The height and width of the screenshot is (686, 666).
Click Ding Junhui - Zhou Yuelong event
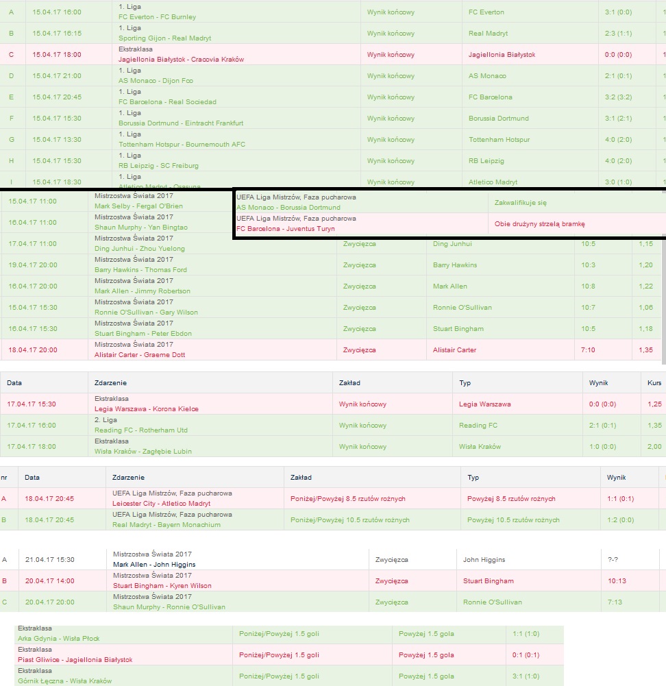click(140, 249)
